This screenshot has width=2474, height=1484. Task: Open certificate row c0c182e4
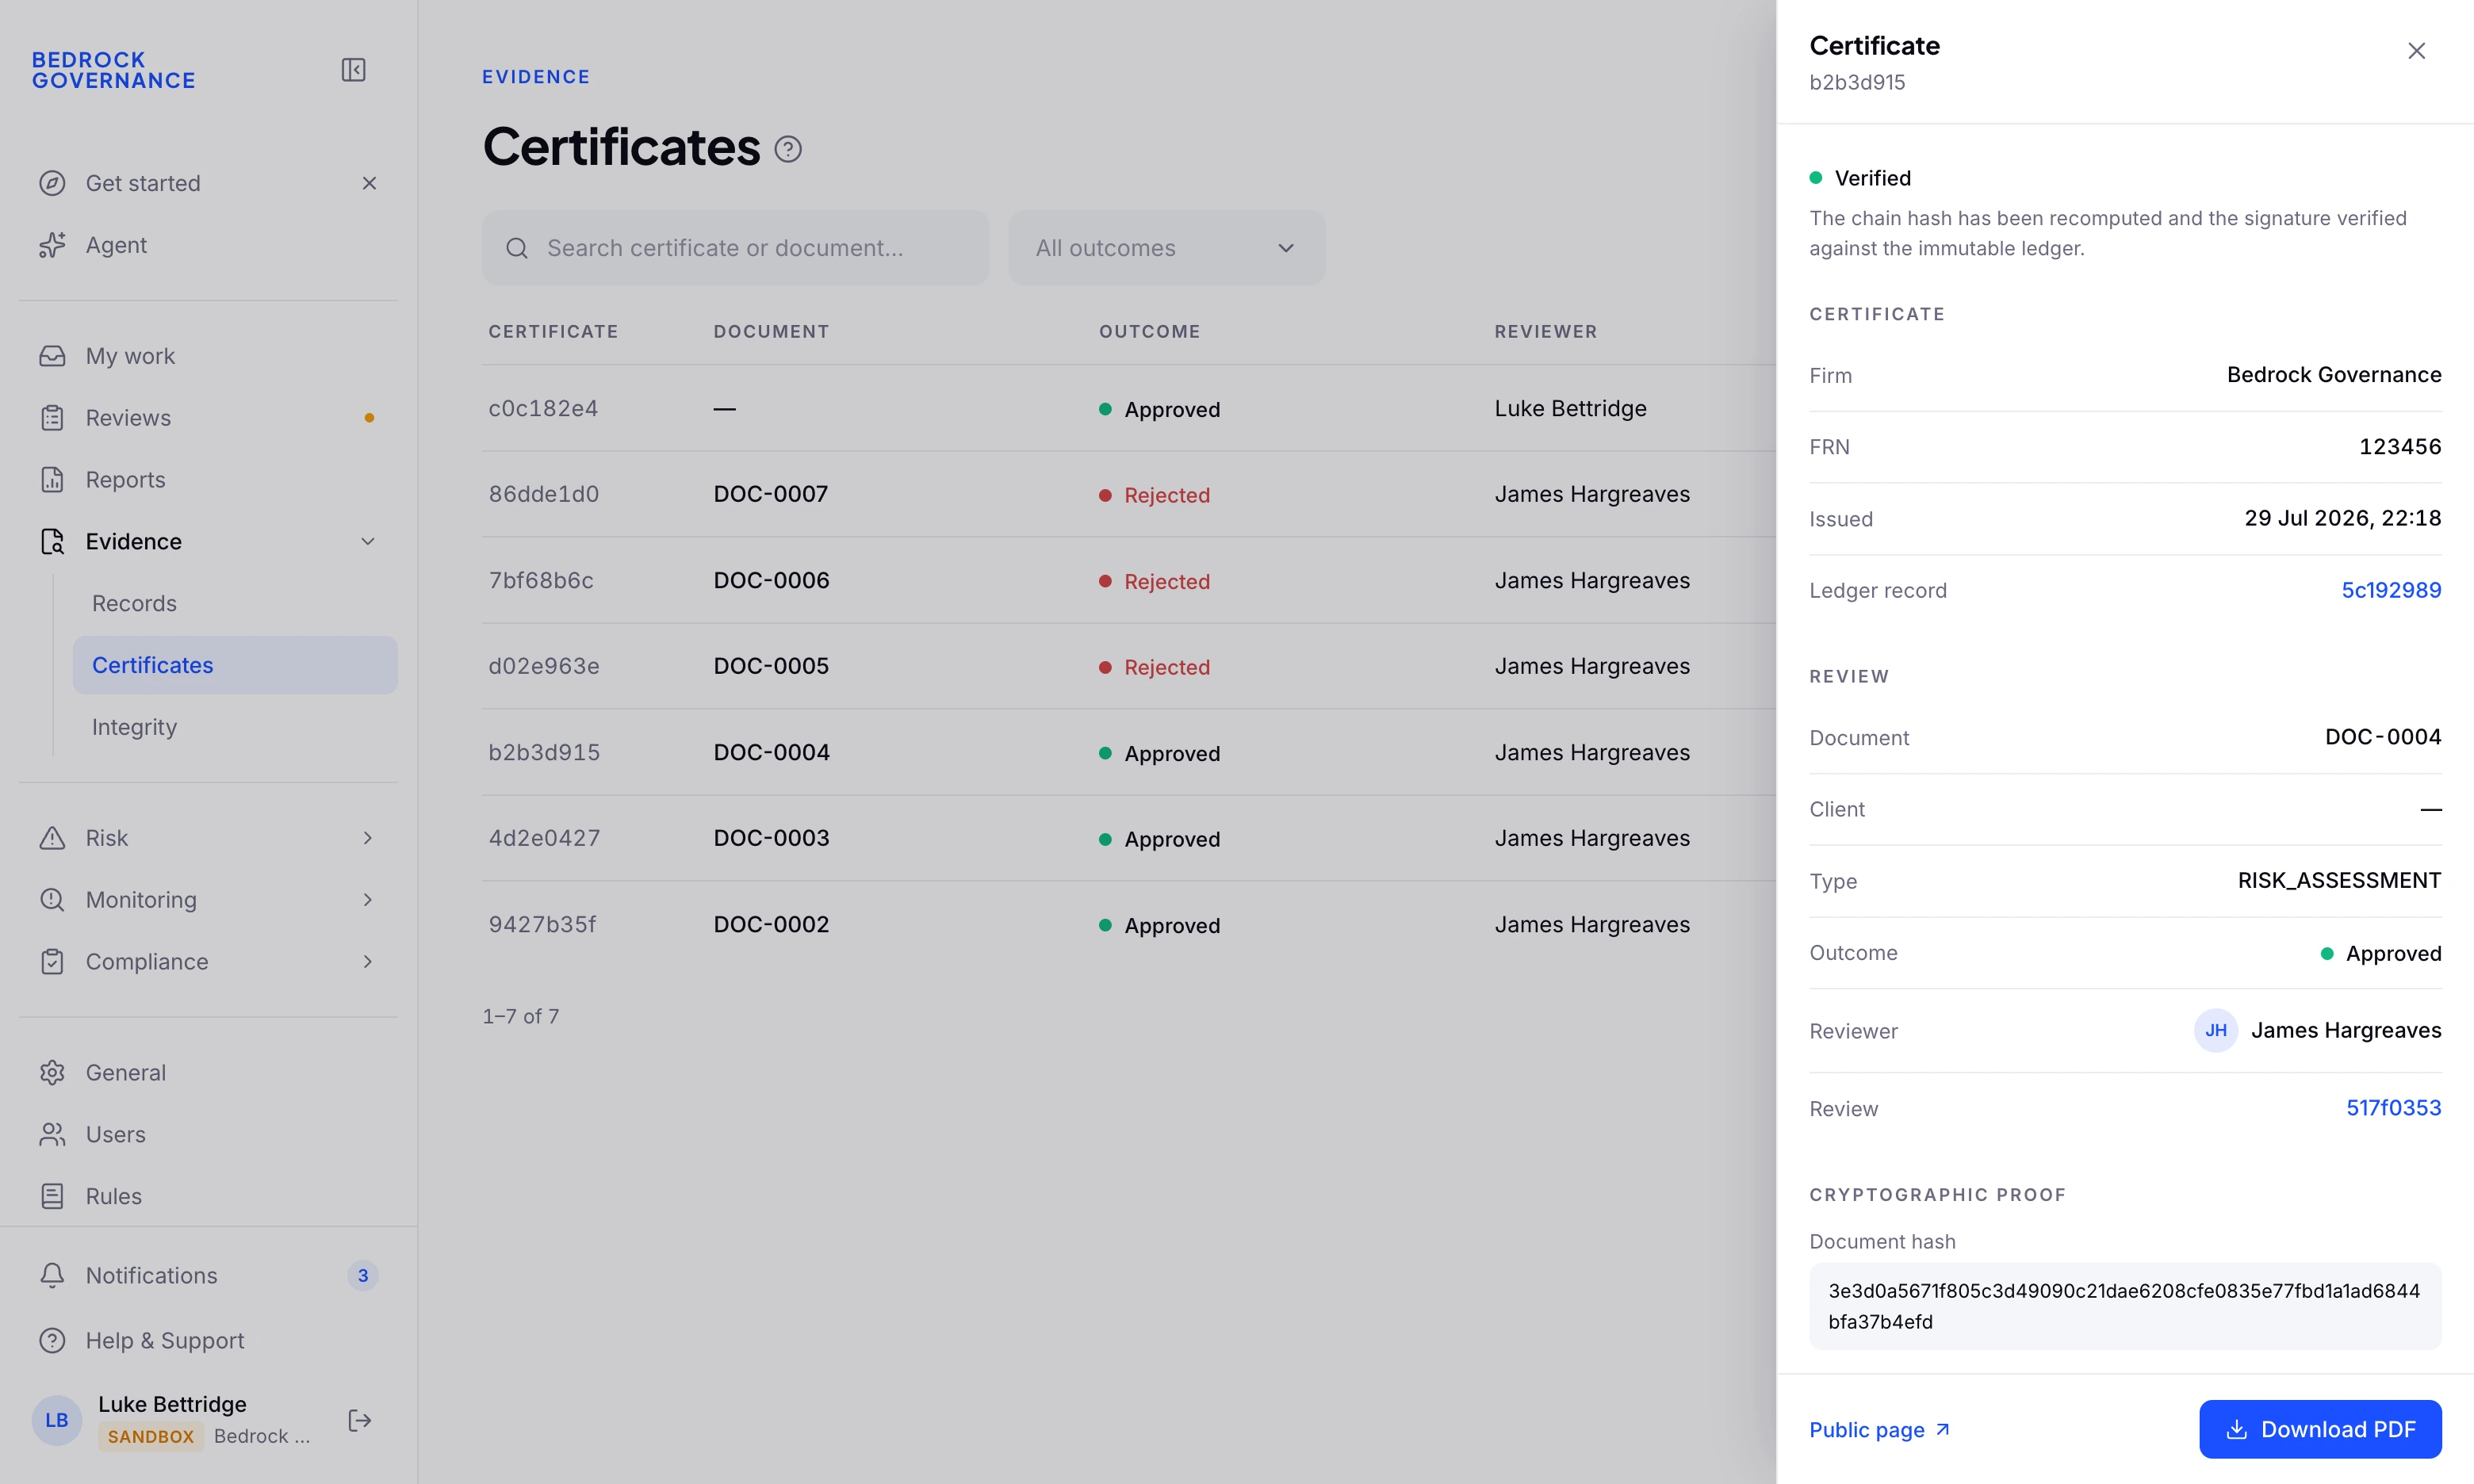pos(1129,409)
